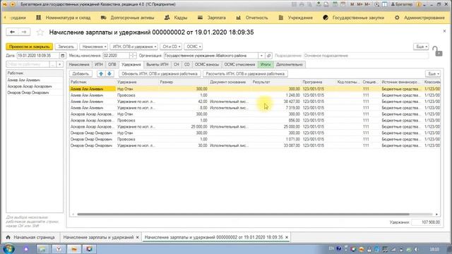The height and width of the screenshot is (254, 452).
Task: Go forward with the right arrow button
Action: pyautogui.click(x=24, y=32)
